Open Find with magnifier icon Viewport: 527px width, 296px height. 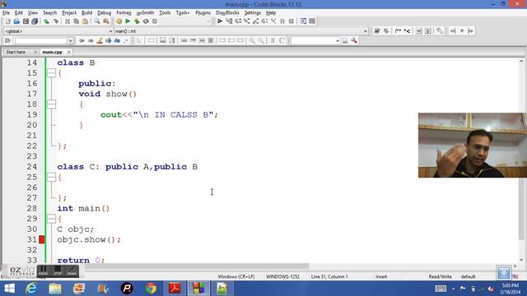97,21
